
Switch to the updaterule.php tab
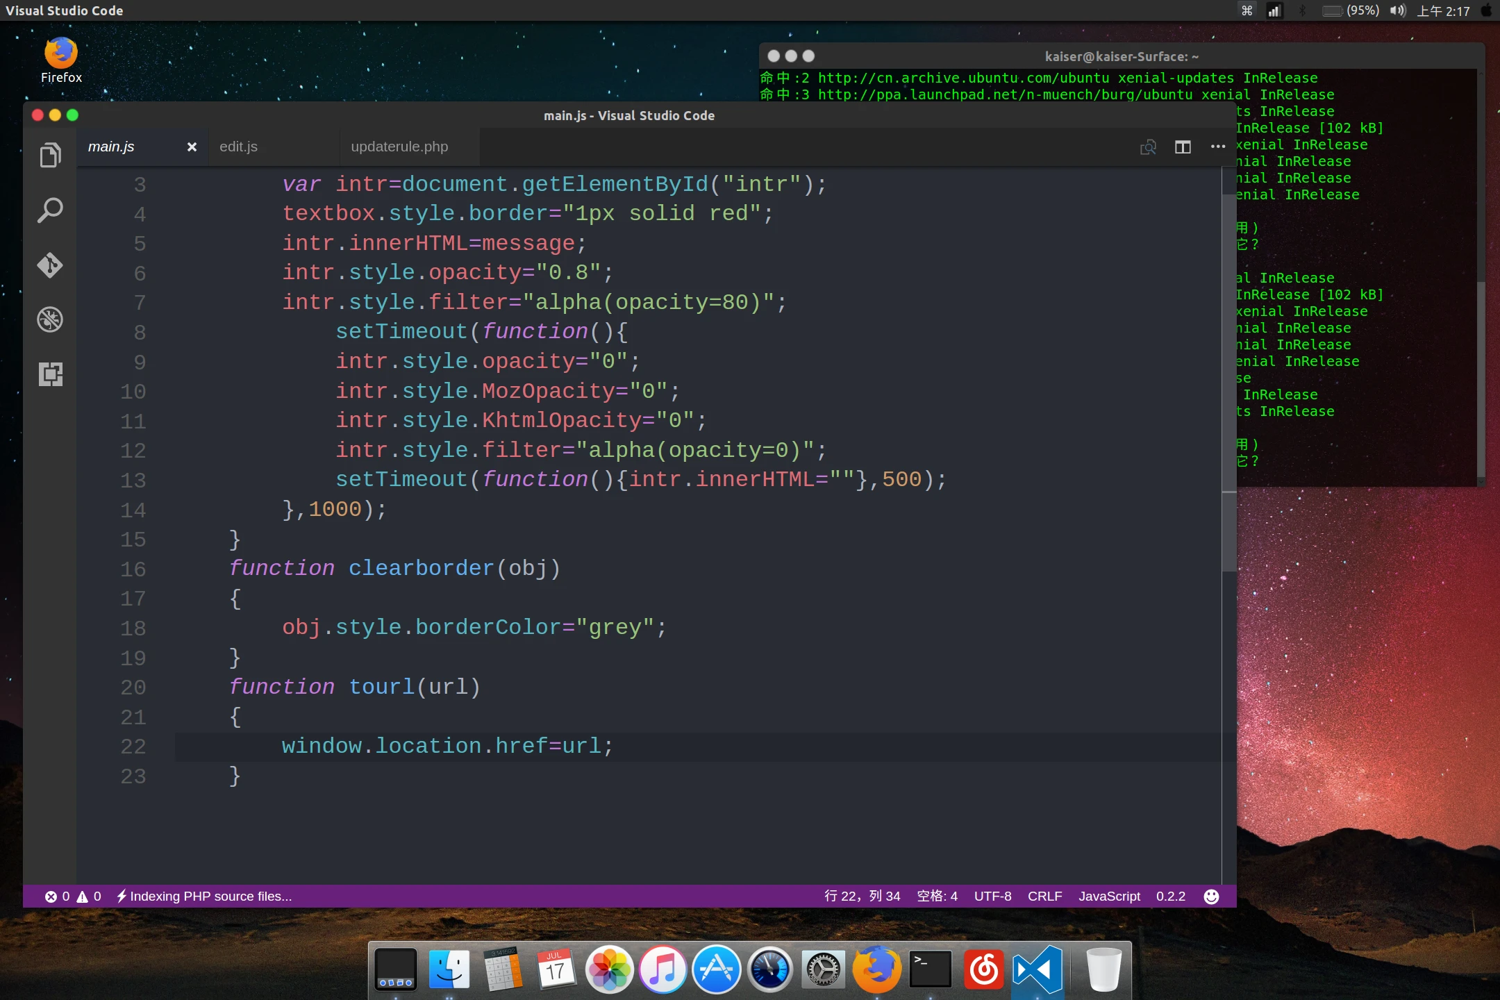click(x=399, y=147)
